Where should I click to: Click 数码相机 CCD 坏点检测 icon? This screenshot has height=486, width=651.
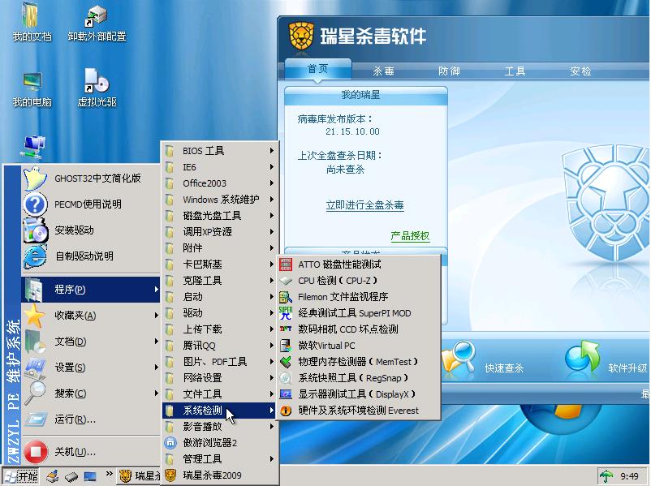point(286,329)
